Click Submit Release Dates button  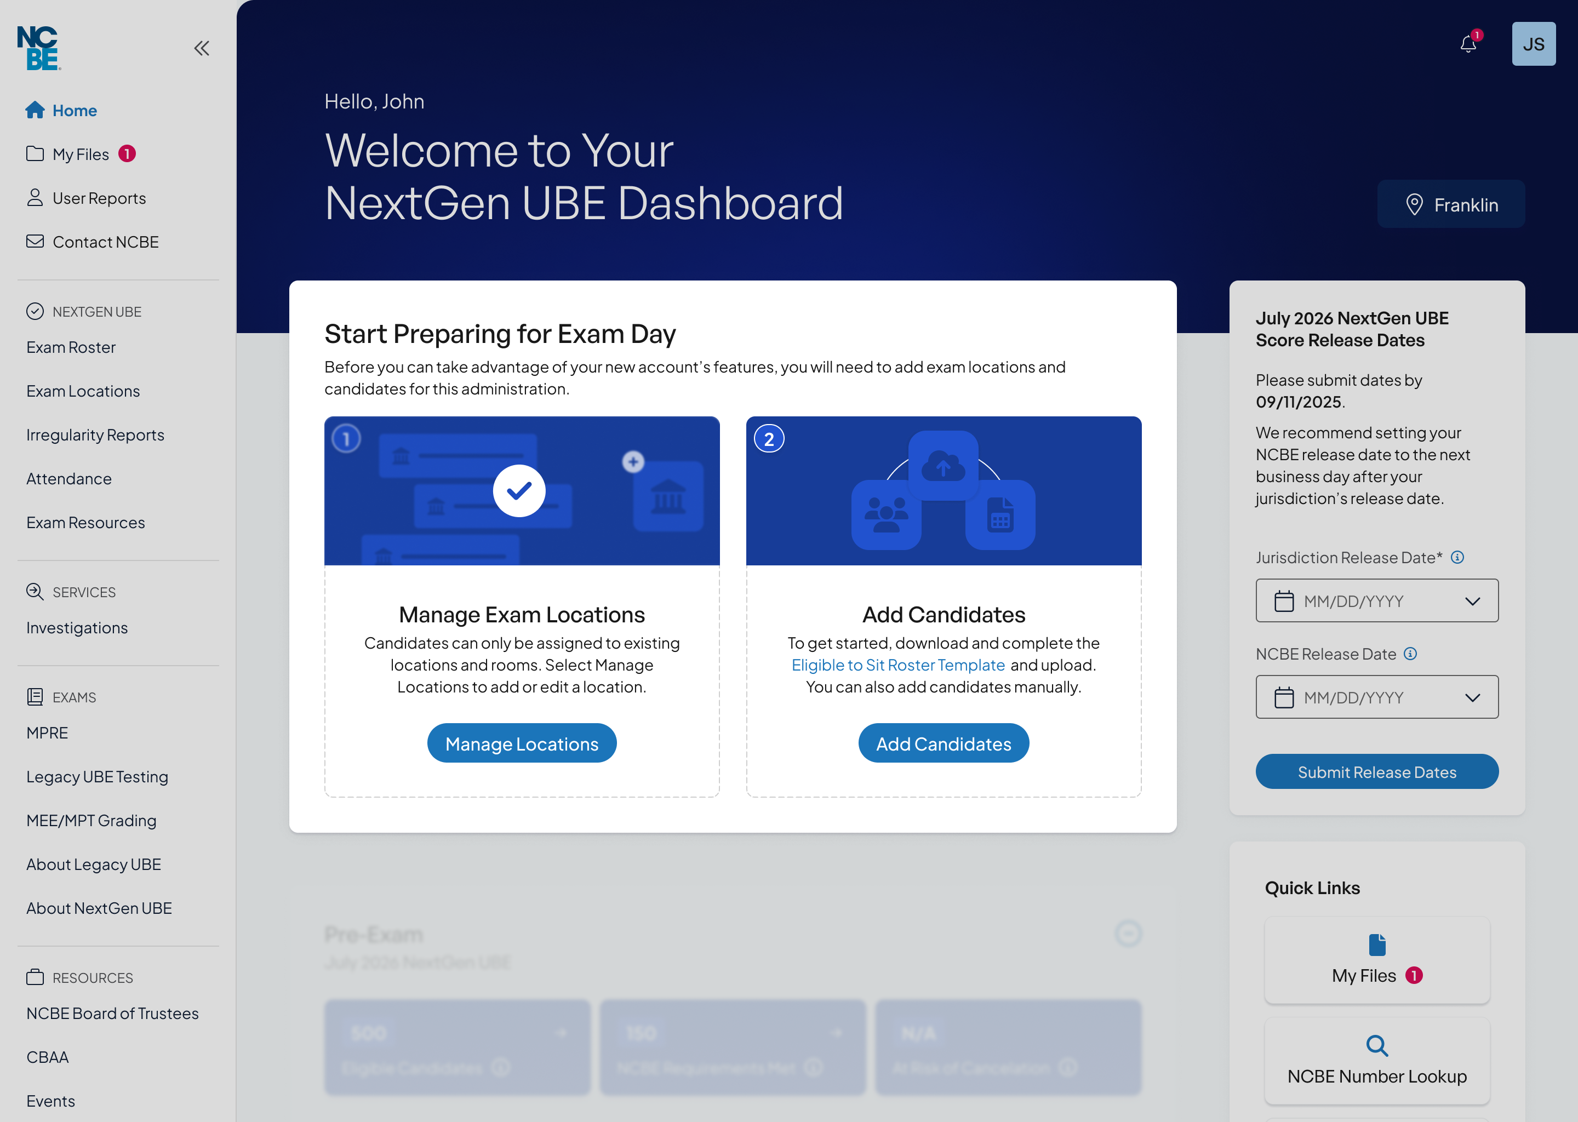tap(1377, 772)
